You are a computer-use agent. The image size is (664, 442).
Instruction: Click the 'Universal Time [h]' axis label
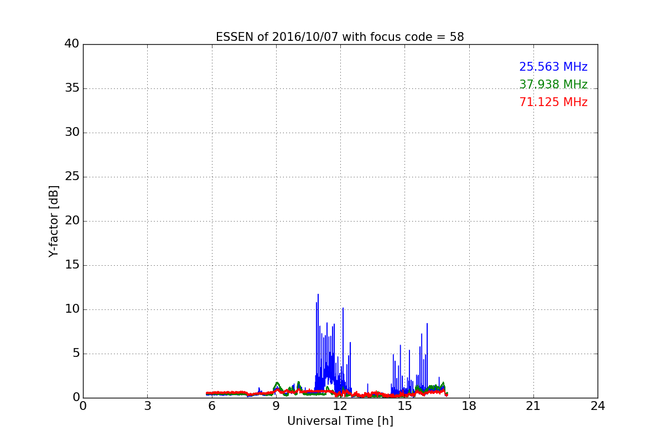(340, 421)
